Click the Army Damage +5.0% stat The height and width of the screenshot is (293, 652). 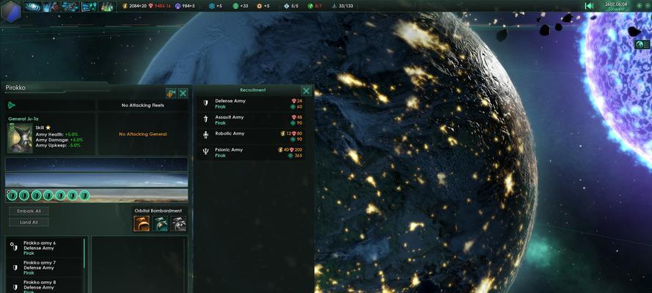click(58, 140)
